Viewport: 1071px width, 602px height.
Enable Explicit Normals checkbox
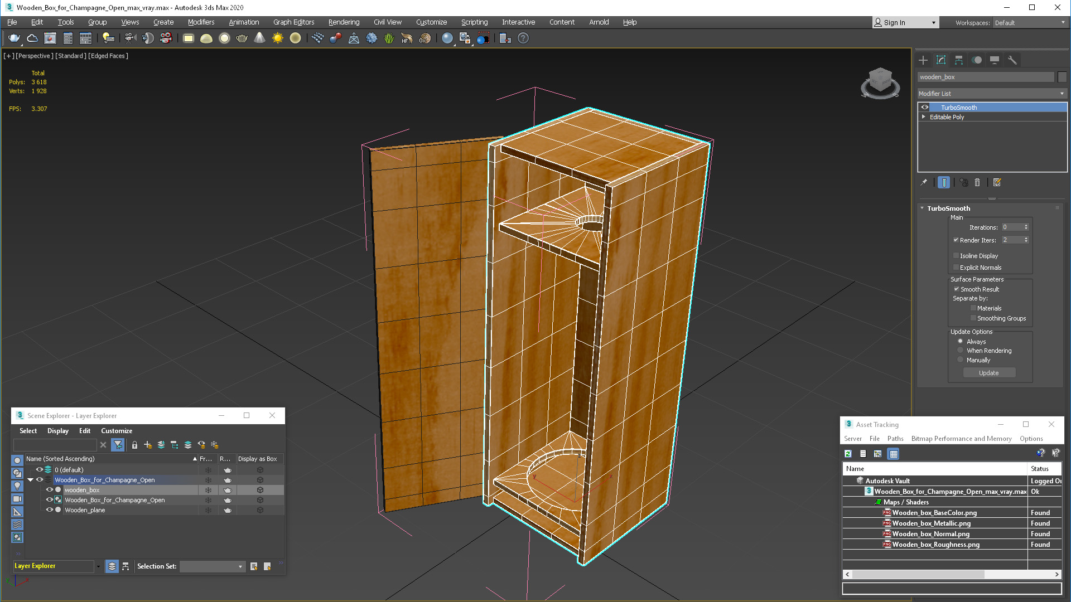[x=956, y=268]
